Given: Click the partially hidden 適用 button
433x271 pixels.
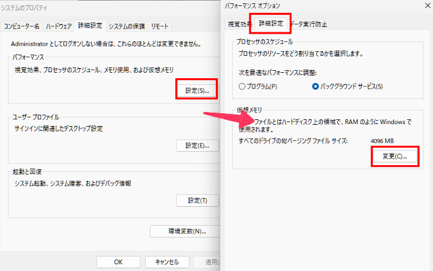Looking at the screenshot, I should coord(208,262).
